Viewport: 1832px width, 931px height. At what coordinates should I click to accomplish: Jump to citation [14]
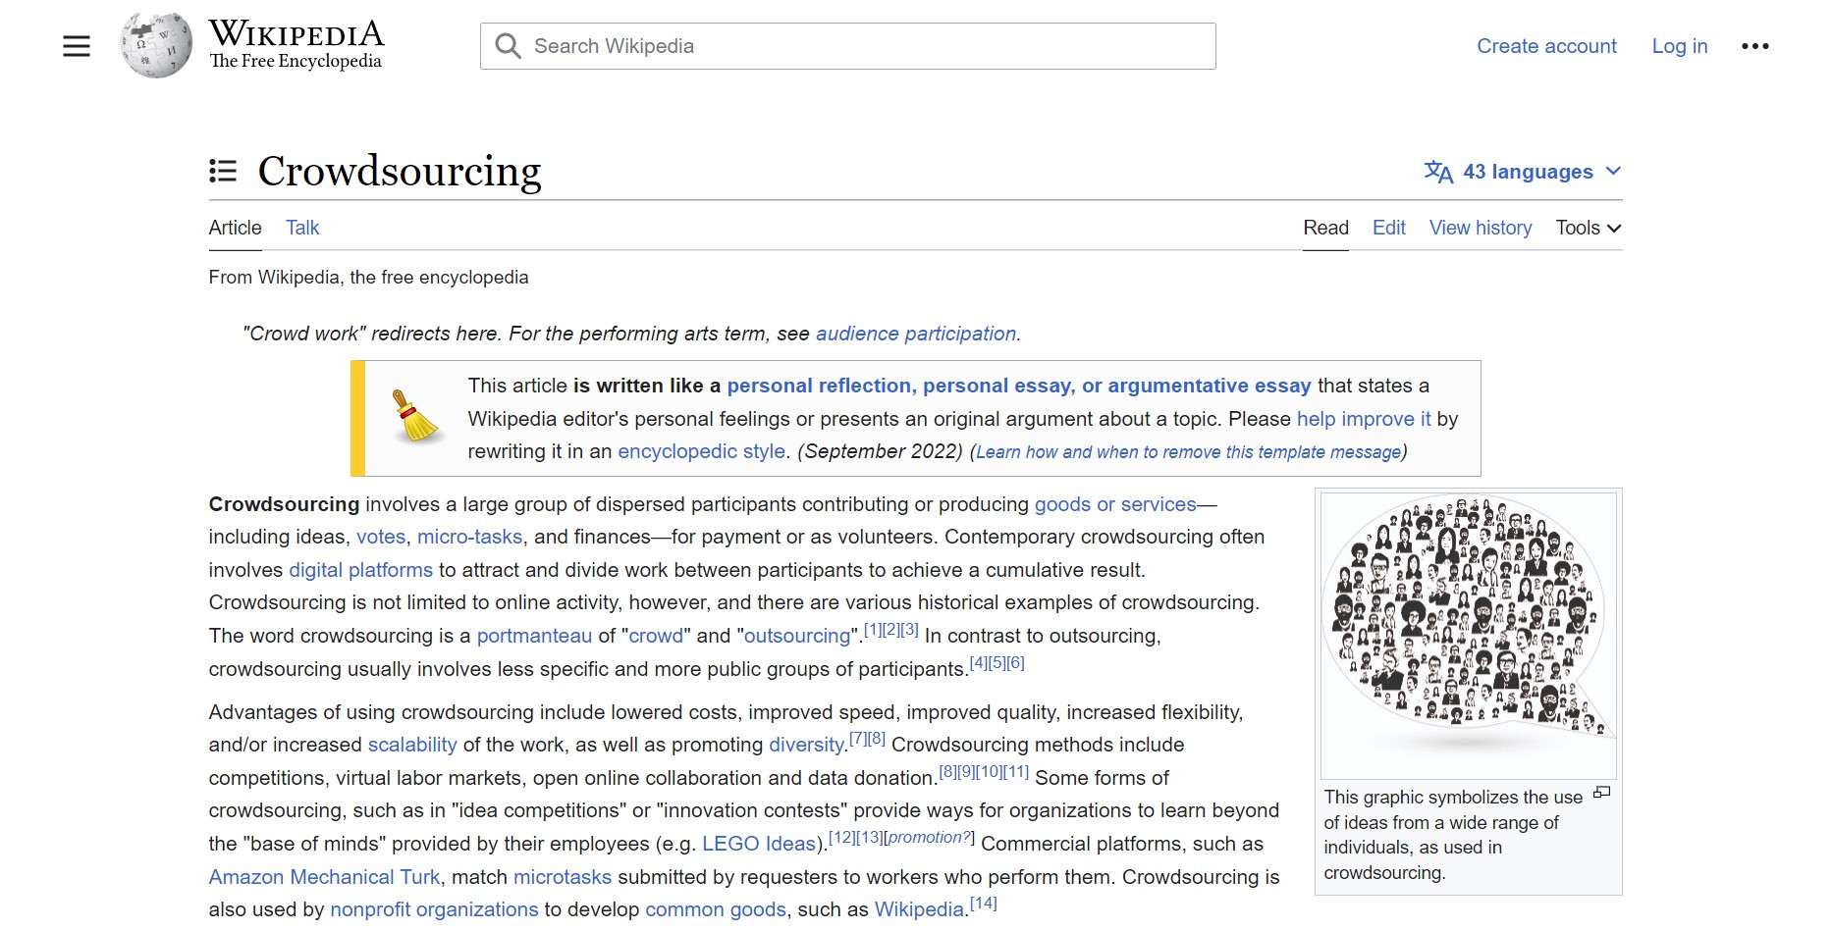[984, 904]
